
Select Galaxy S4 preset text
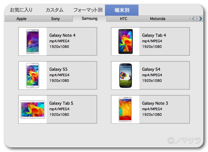[x=151, y=69]
